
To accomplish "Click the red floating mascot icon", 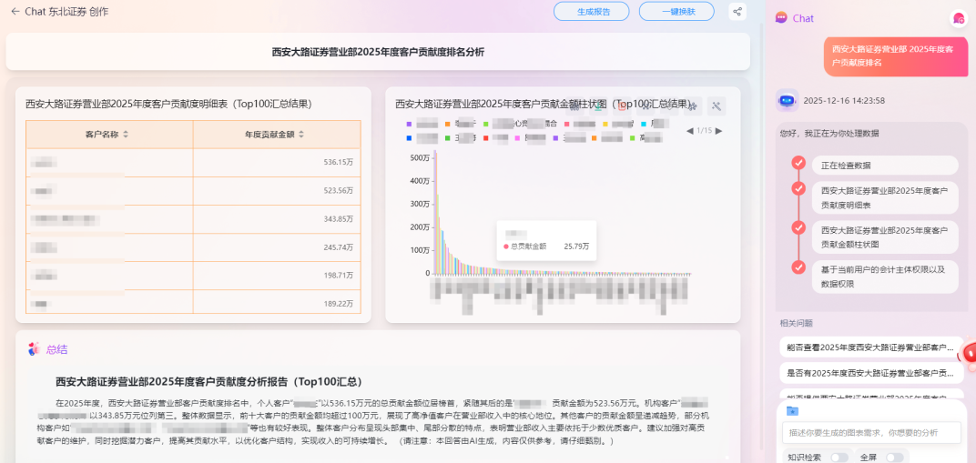I will click(x=969, y=354).
